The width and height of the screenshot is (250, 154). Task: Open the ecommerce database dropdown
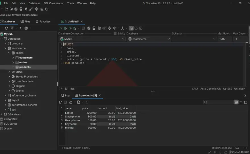[x=149, y=39]
